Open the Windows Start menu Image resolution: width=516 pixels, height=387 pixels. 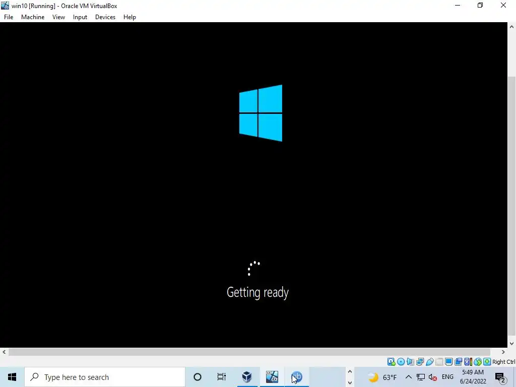coord(12,377)
